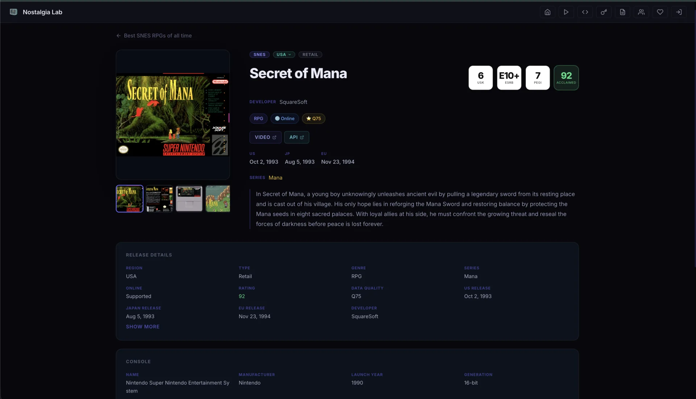
Task: Click the 'Supported' online value
Action: (138, 296)
